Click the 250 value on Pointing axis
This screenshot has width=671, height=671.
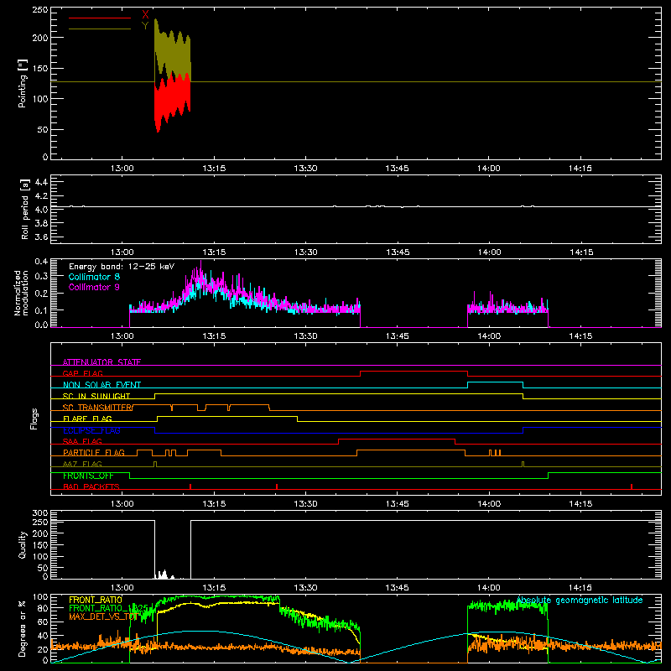pyautogui.click(x=40, y=9)
